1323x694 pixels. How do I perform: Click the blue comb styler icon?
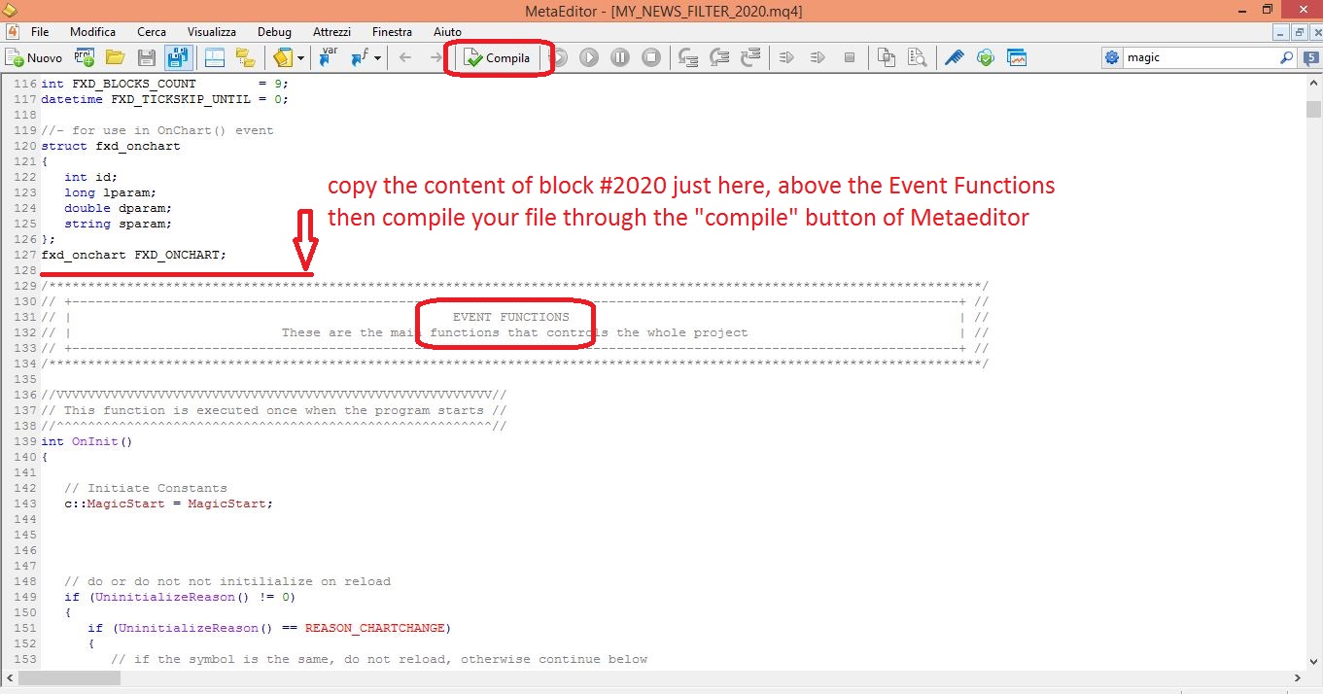click(x=955, y=58)
